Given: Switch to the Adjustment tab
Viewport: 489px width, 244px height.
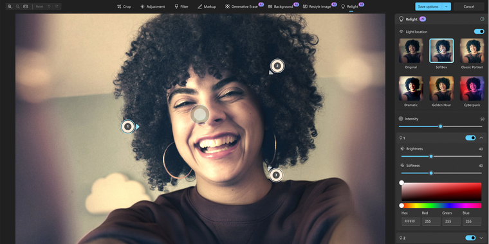Looking at the screenshot, I should coord(152,6).
